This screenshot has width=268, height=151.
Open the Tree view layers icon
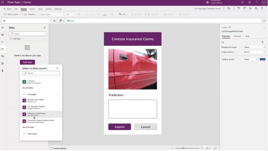(2, 35)
